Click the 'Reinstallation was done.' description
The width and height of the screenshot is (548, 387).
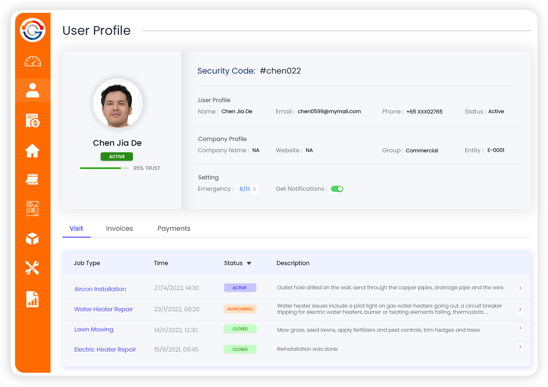(x=308, y=349)
